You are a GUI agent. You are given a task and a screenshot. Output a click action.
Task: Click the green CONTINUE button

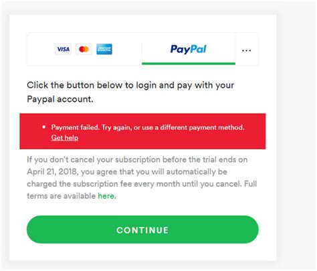click(x=142, y=230)
